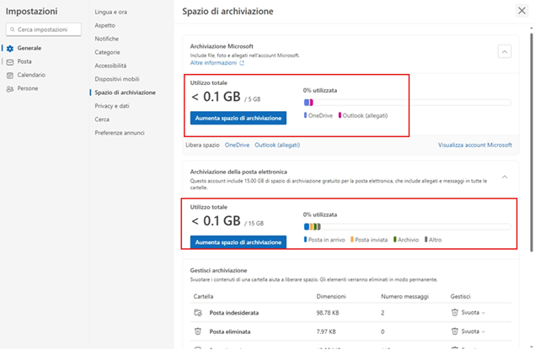Collapse Archiviazione della posta elettronica section

pyautogui.click(x=505, y=177)
